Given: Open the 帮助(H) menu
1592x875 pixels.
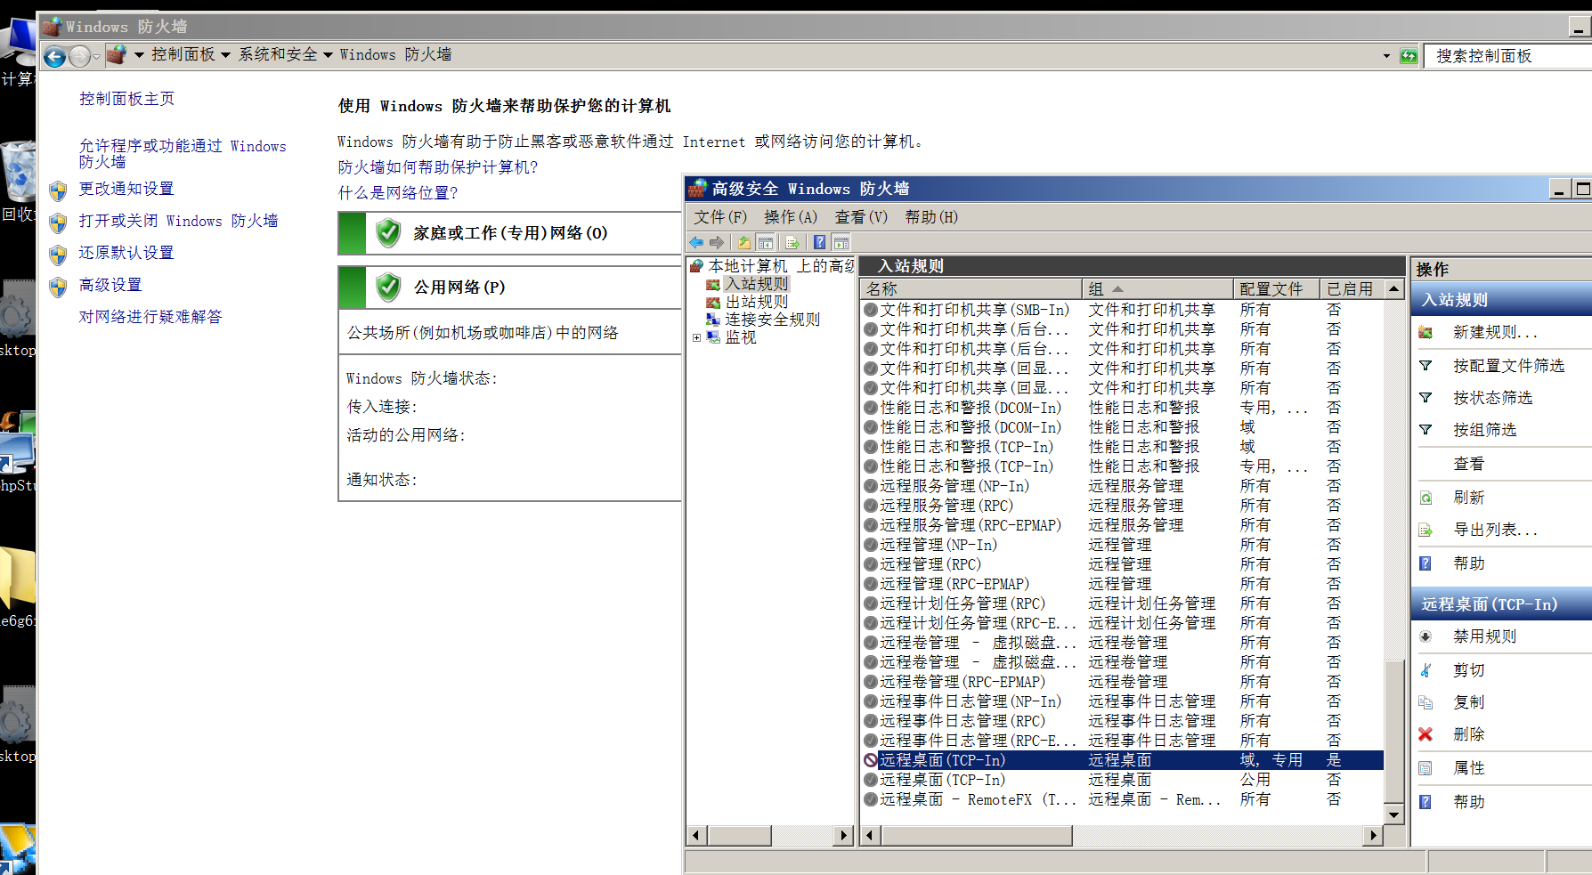Looking at the screenshot, I should coord(931,217).
